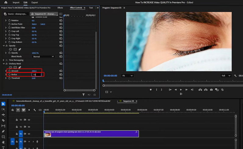Select the Pen tool in the toolbar
The image size is (243, 149).
[3, 131]
